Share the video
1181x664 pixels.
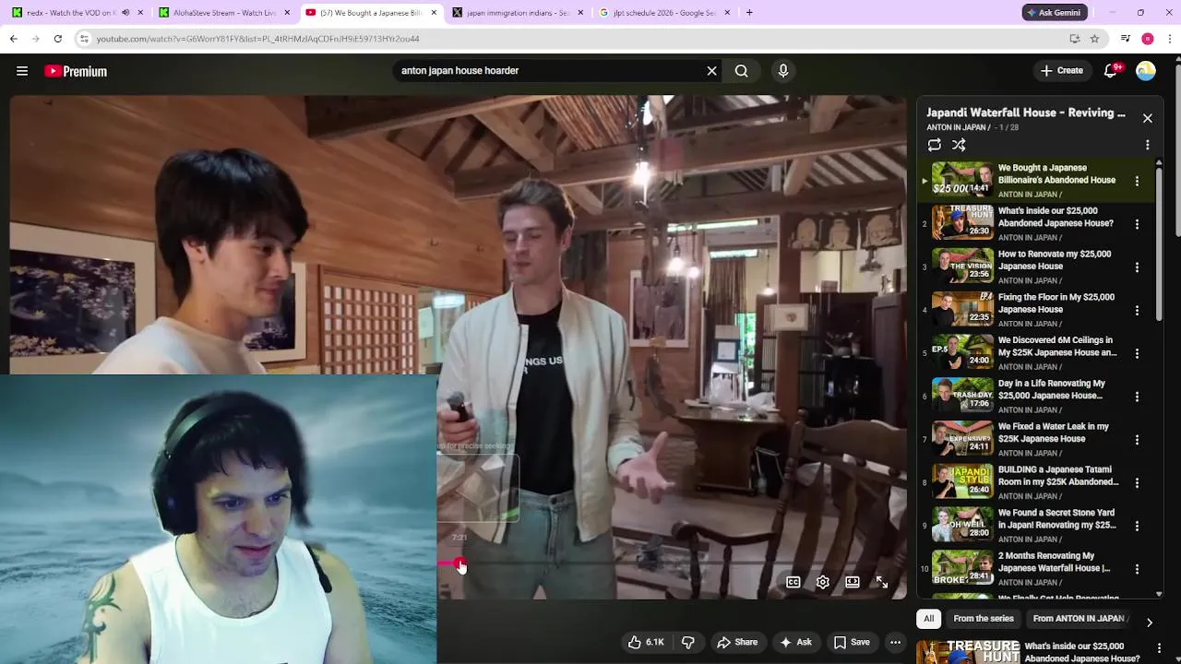[x=737, y=642]
